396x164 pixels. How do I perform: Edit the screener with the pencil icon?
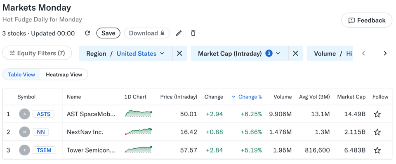click(x=179, y=33)
